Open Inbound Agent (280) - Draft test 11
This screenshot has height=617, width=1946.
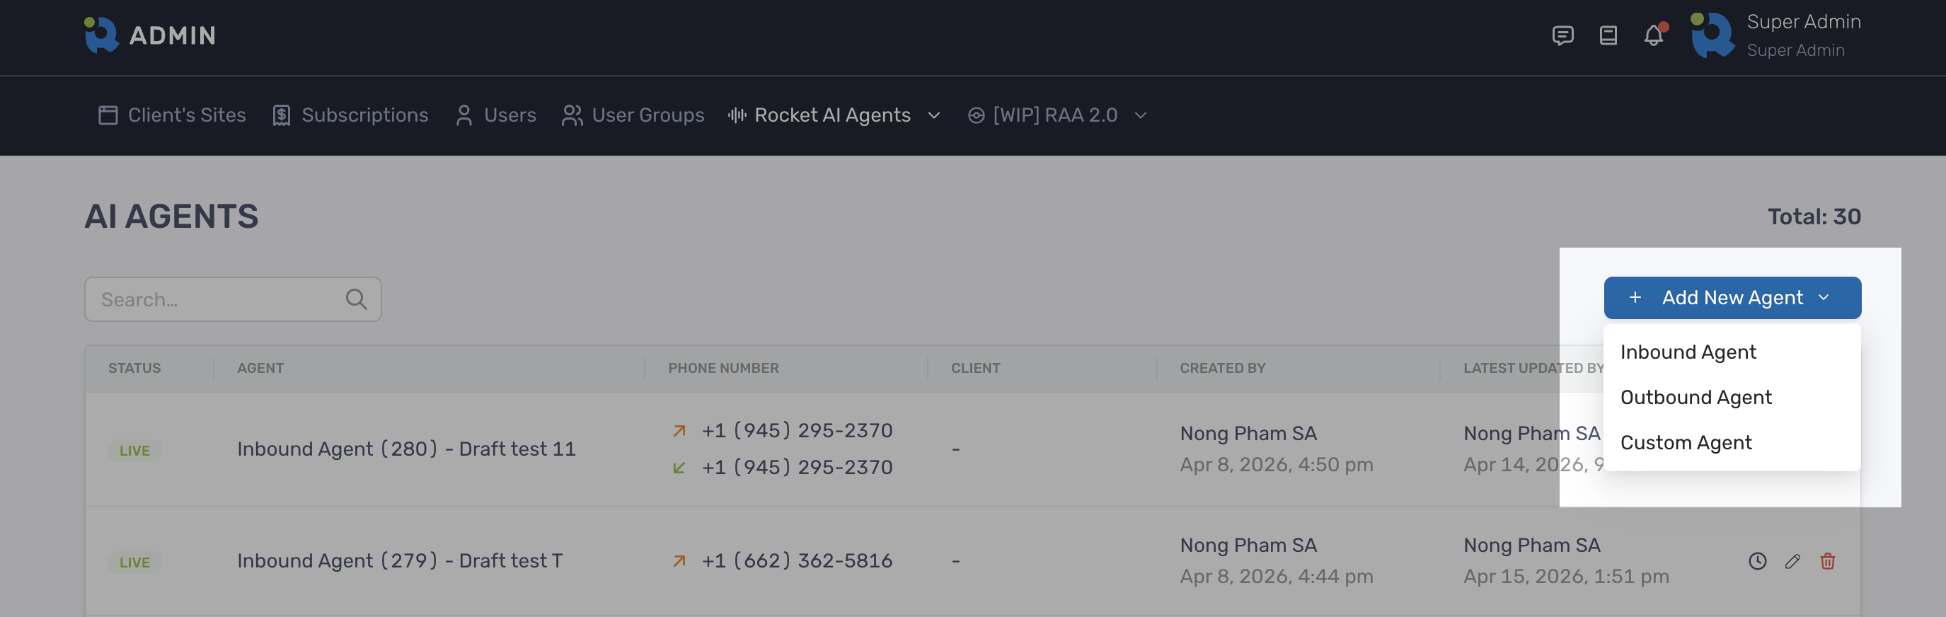[405, 449]
